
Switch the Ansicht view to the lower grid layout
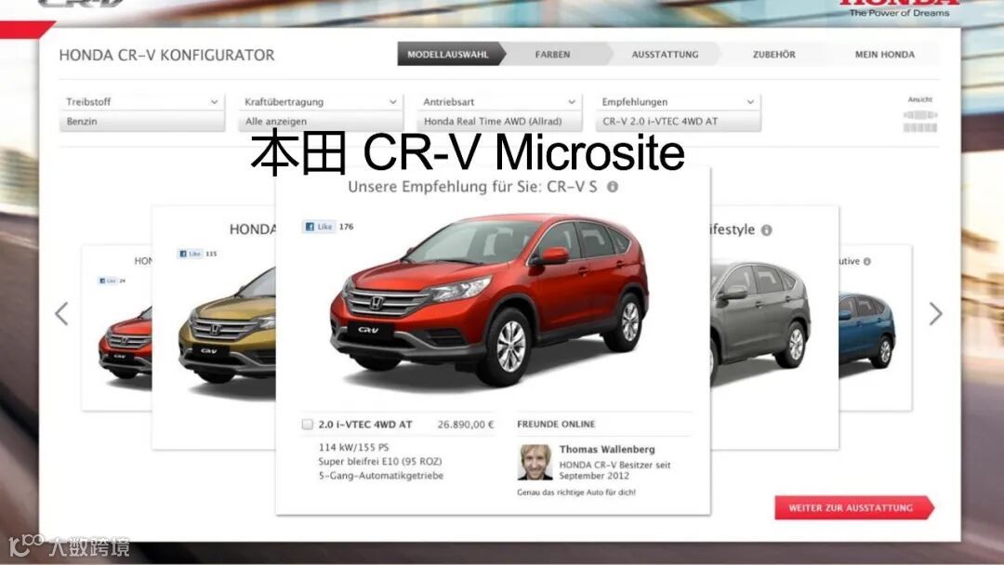920,128
